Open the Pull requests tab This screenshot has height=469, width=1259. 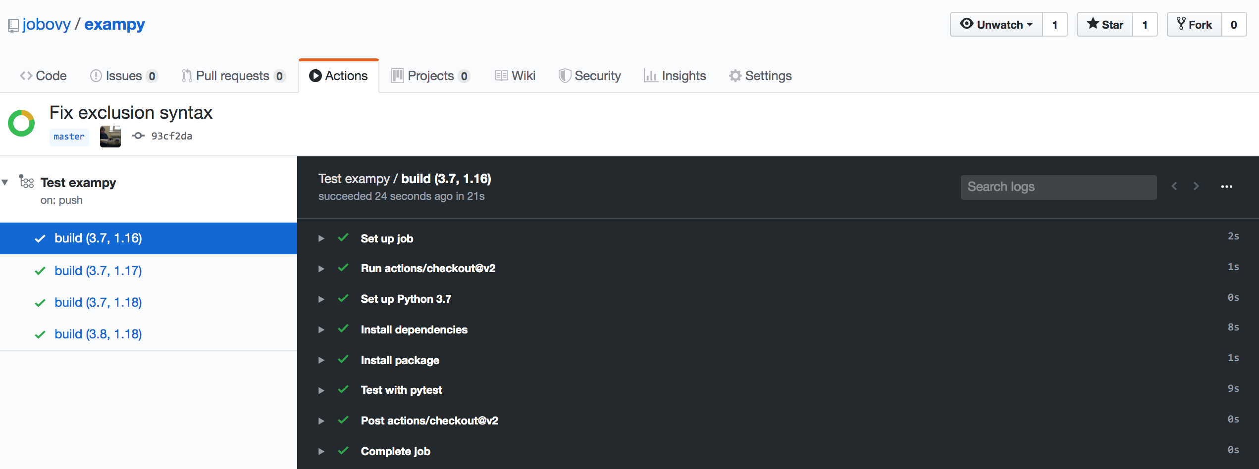coord(233,76)
